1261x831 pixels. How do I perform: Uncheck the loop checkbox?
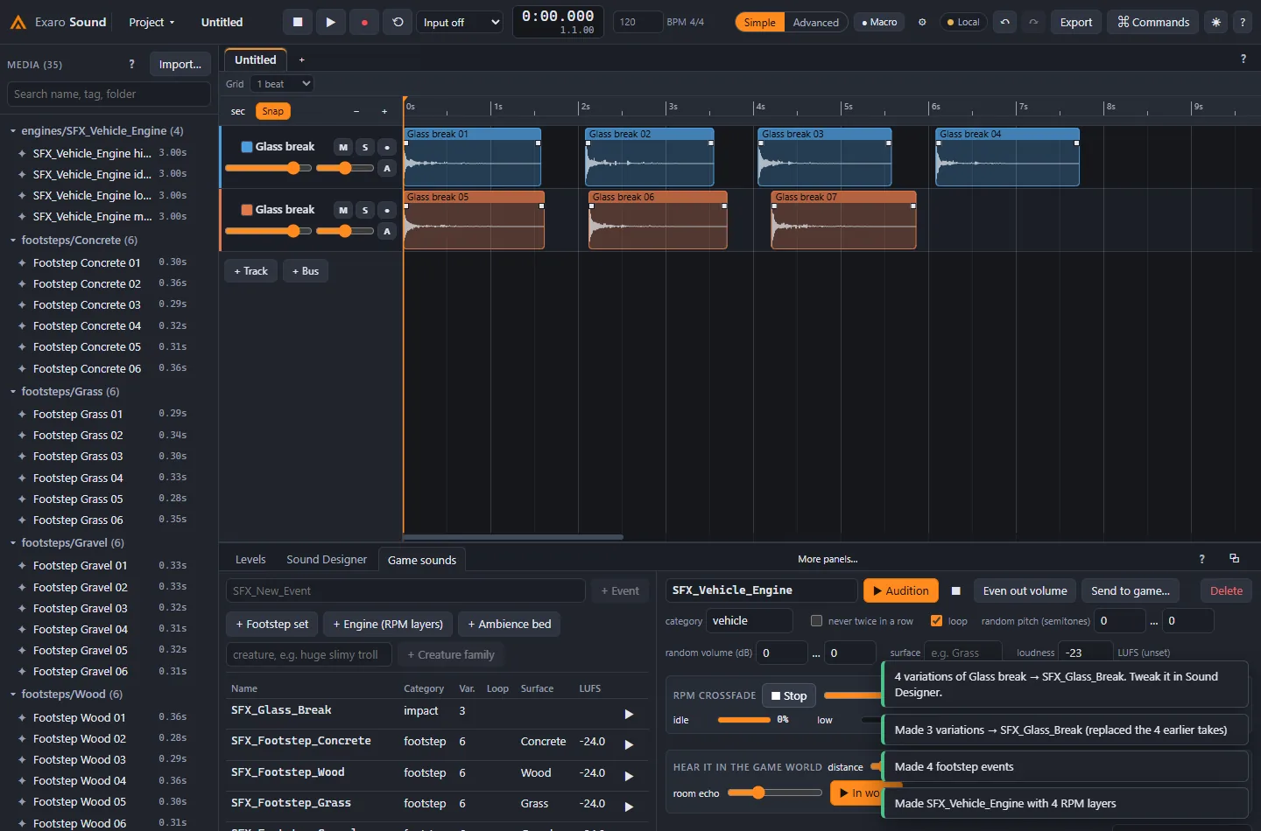[936, 621]
